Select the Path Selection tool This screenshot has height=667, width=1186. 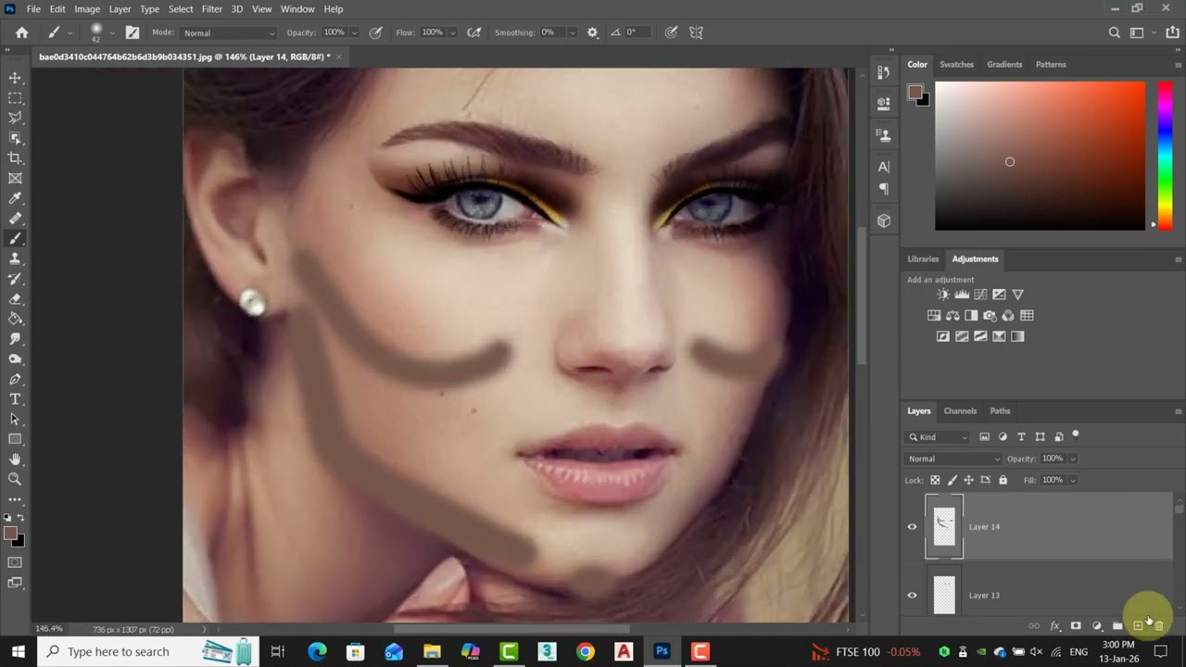(15, 420)
